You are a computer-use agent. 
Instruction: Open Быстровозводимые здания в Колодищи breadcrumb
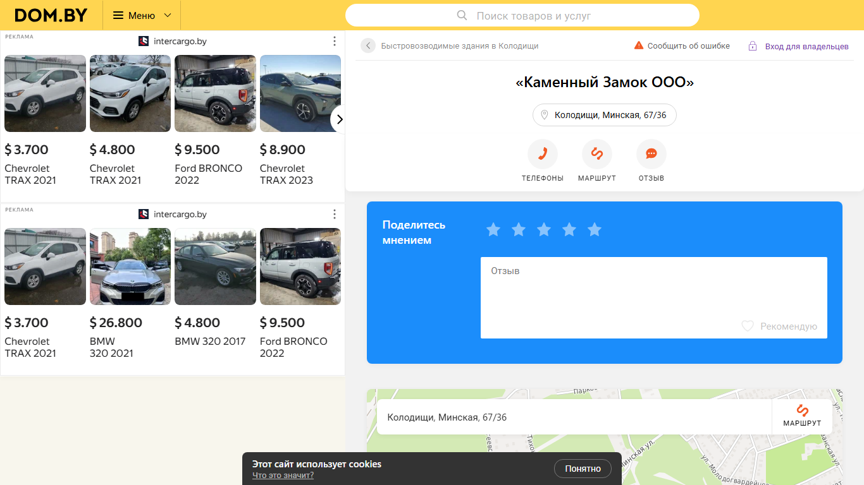(x=460, y=45)
